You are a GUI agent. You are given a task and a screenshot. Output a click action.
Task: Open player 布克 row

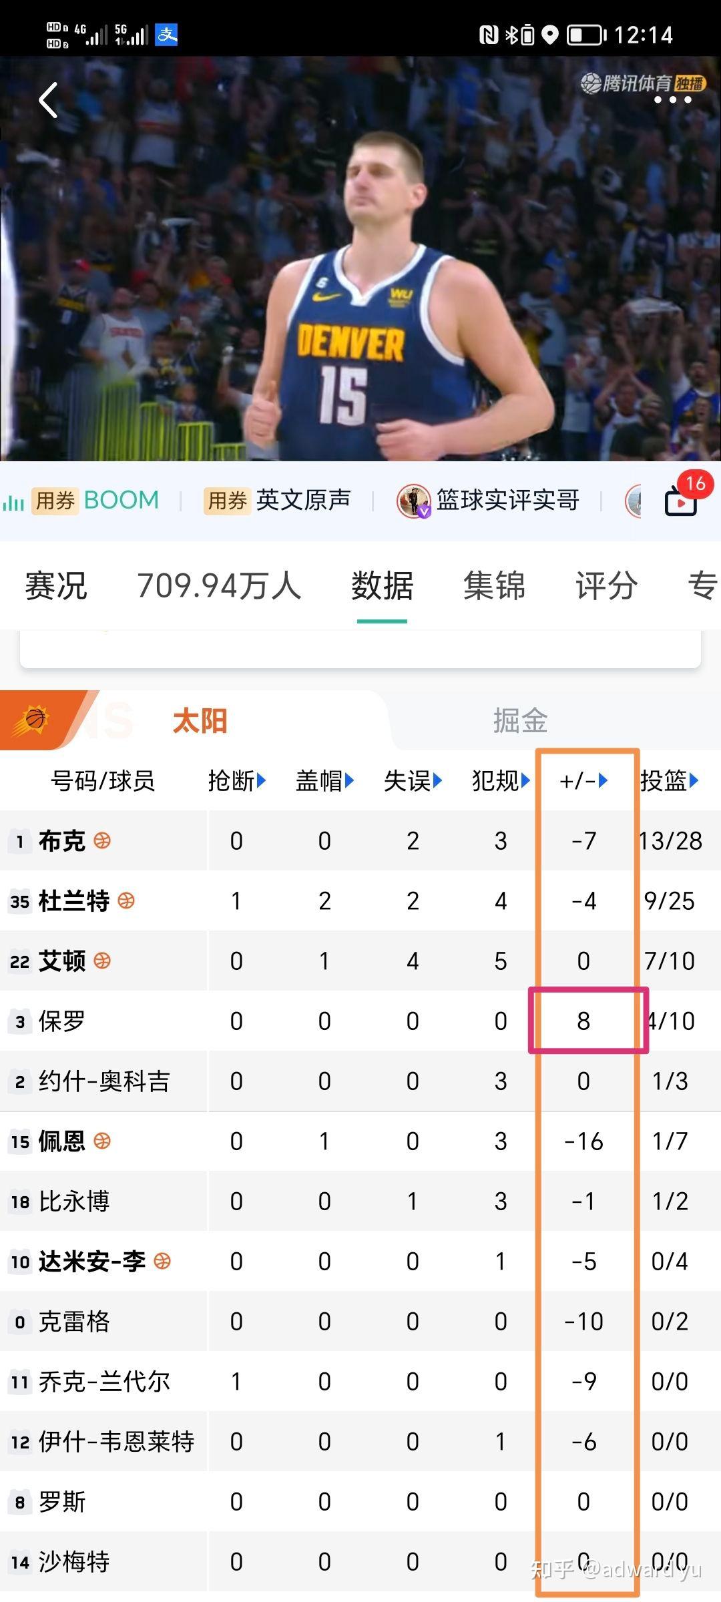[x=360, y=840]
